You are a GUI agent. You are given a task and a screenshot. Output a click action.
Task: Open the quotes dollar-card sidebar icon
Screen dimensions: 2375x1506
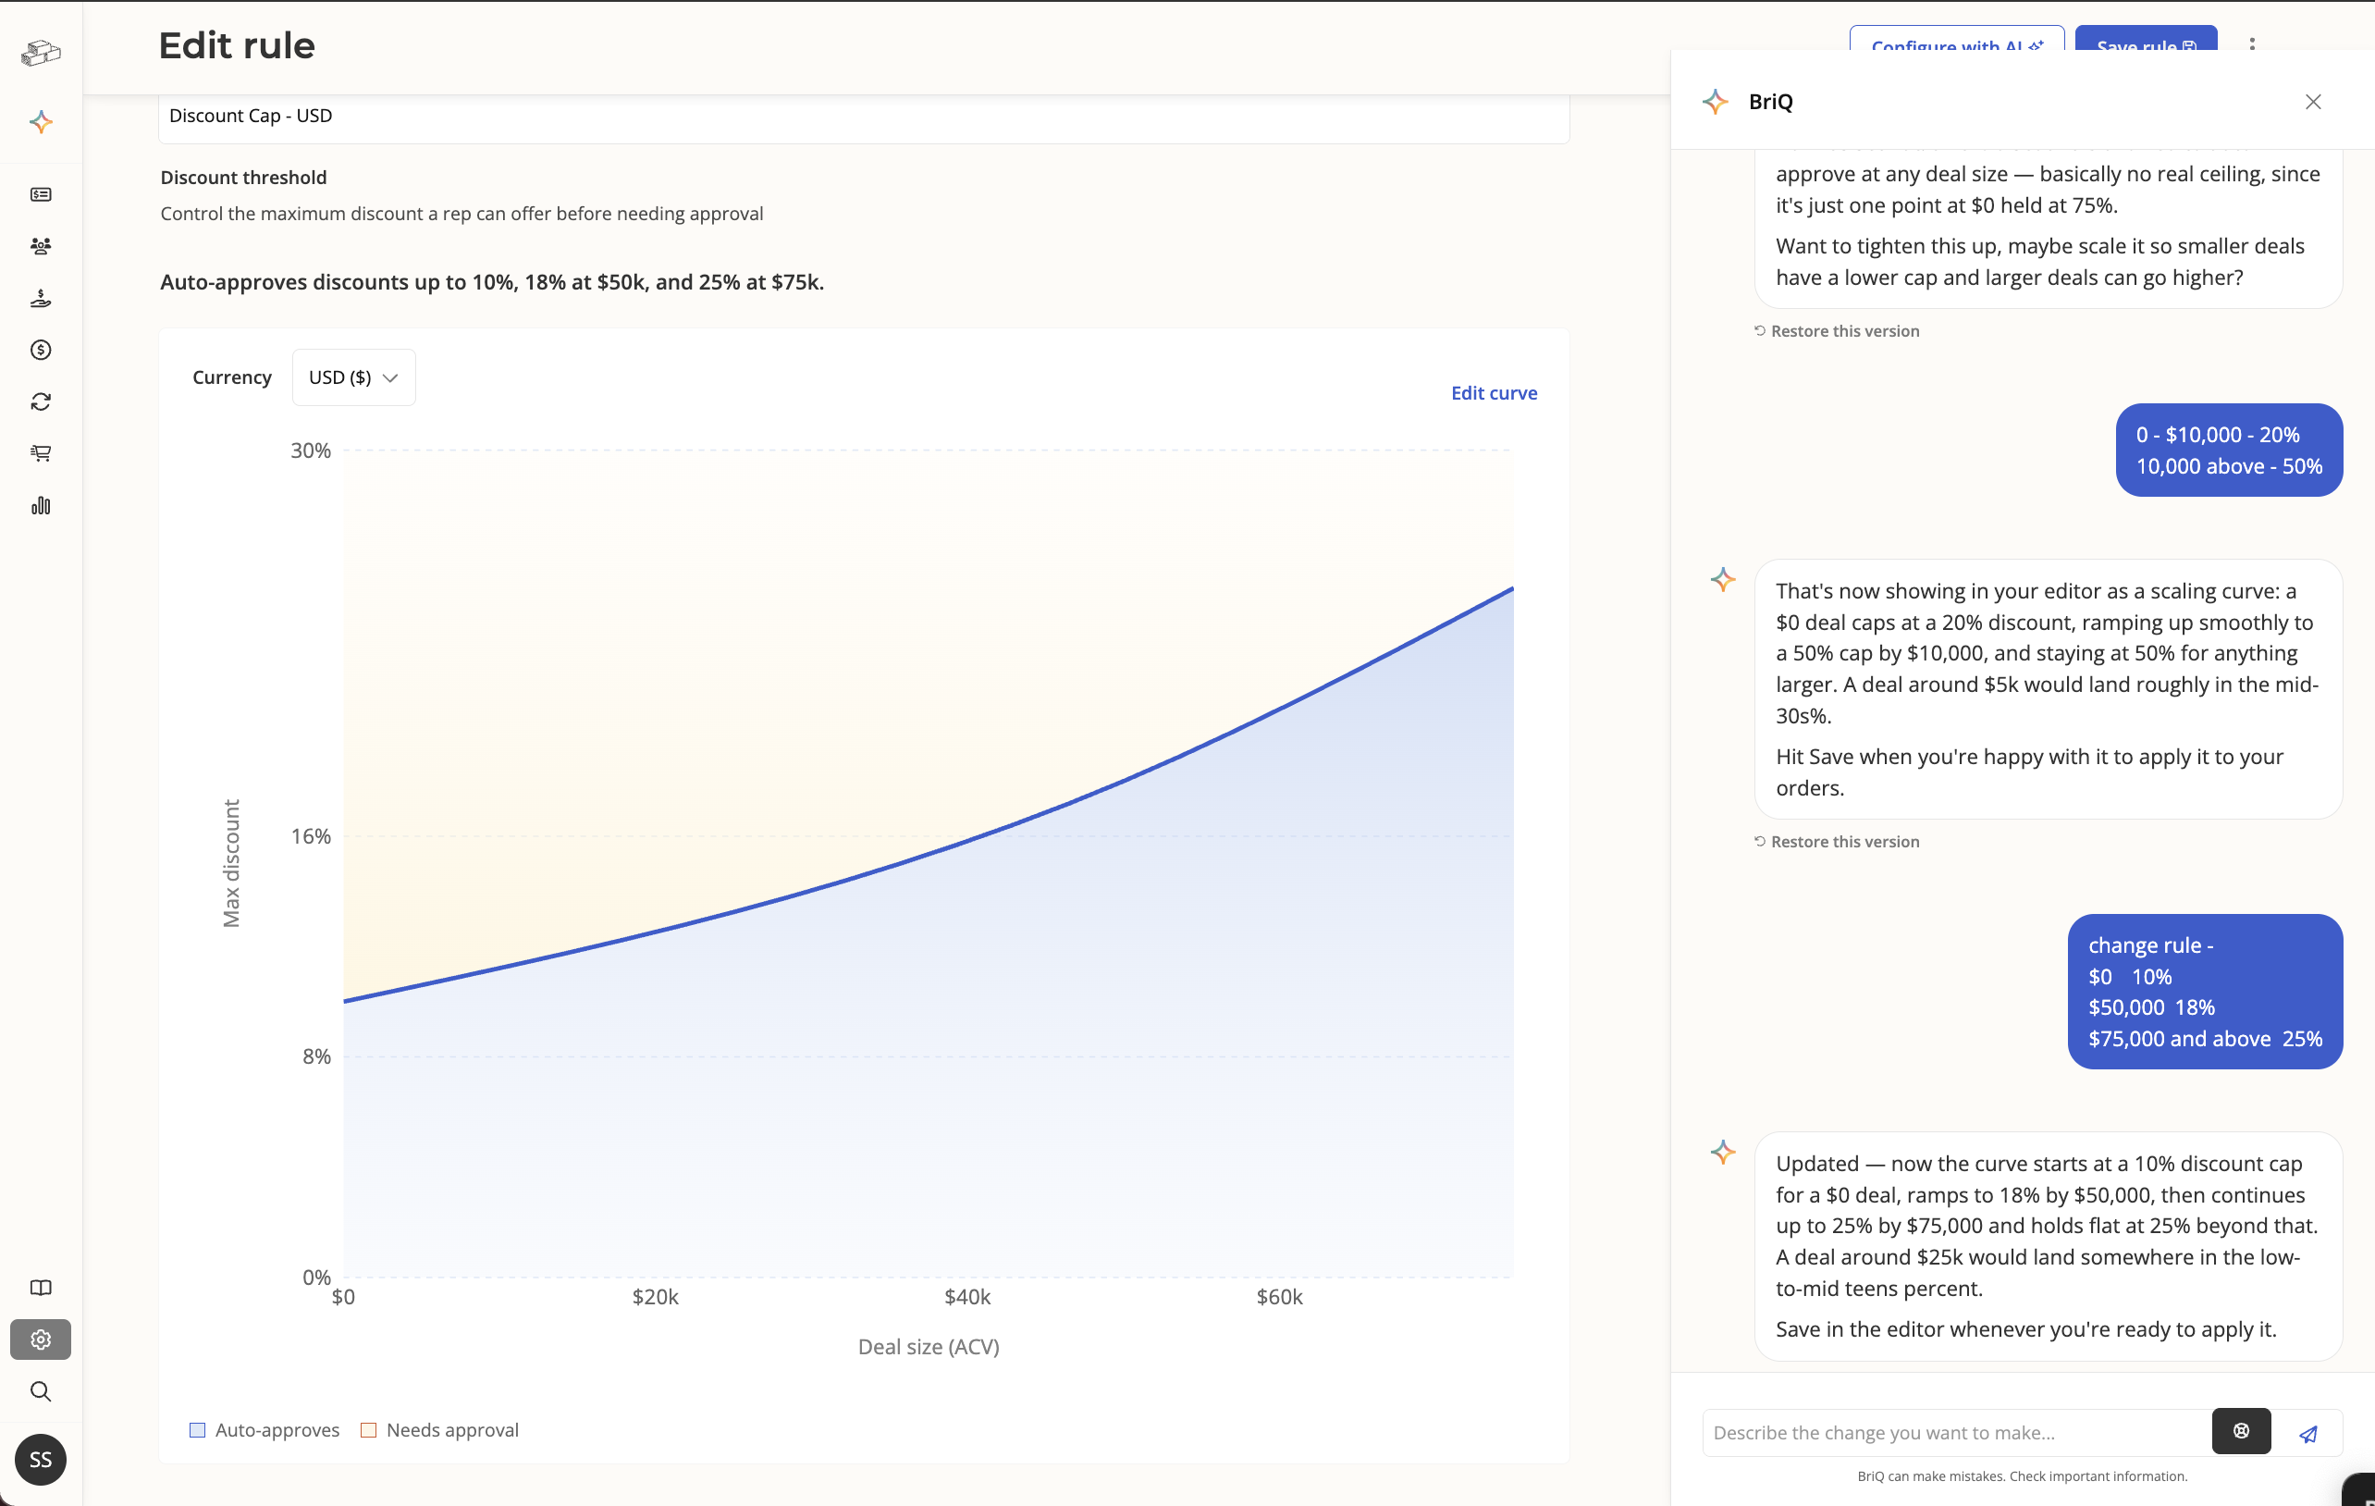coord(41,194)
